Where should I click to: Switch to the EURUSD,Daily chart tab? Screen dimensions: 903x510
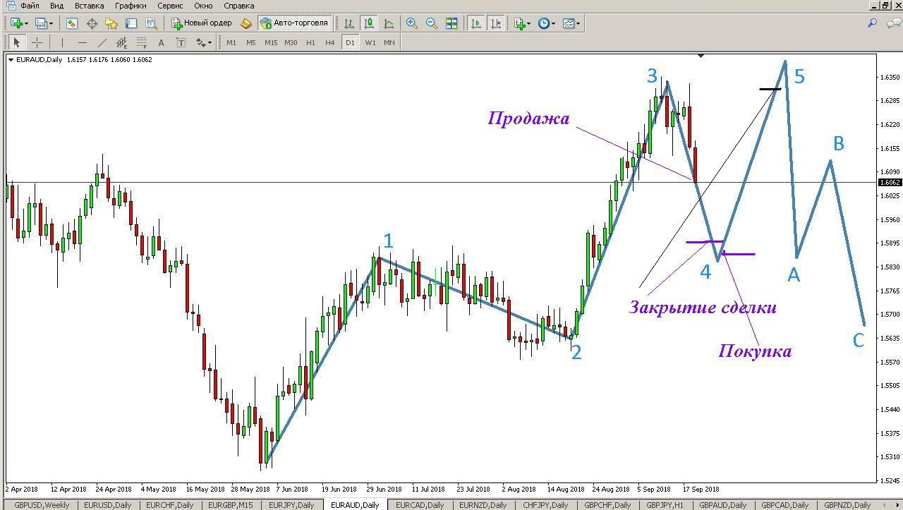(x=108, y=505)
